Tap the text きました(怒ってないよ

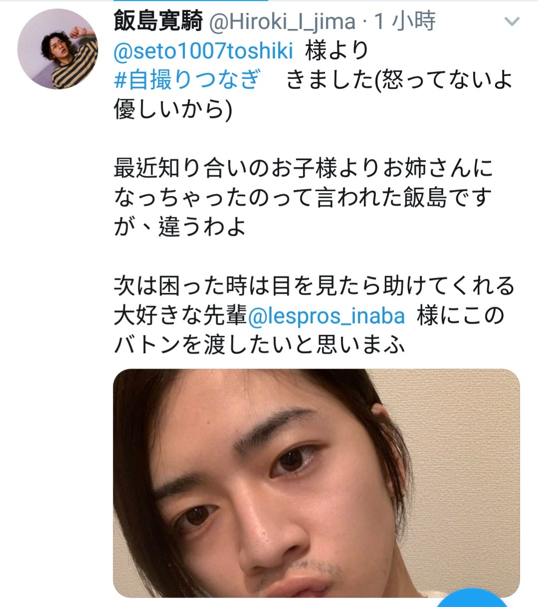[399, 80]
